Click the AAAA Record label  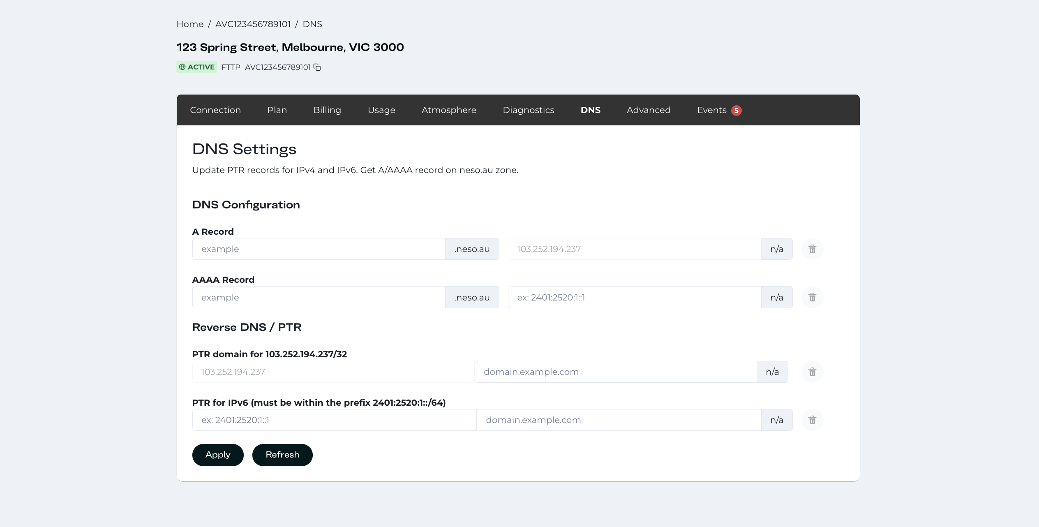(x=223, y=280)
